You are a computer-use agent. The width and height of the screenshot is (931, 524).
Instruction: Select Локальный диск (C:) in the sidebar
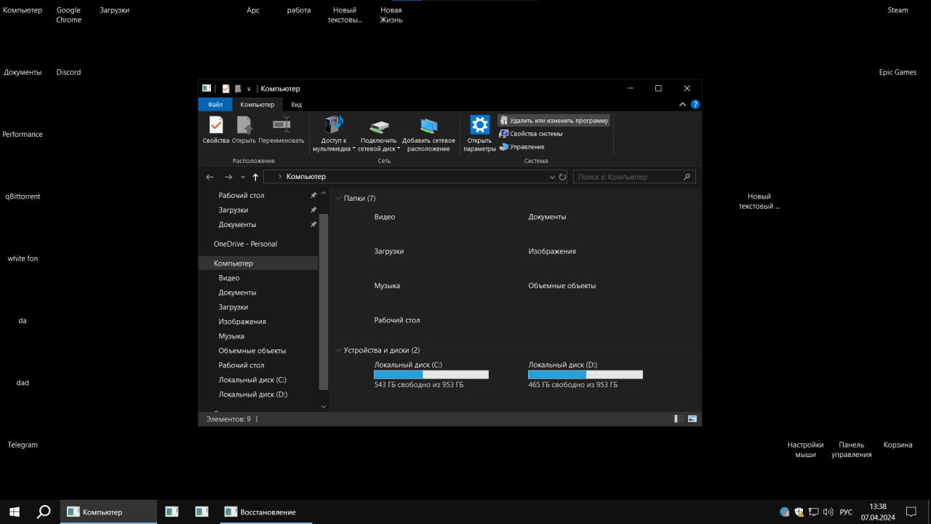[252, 380]
